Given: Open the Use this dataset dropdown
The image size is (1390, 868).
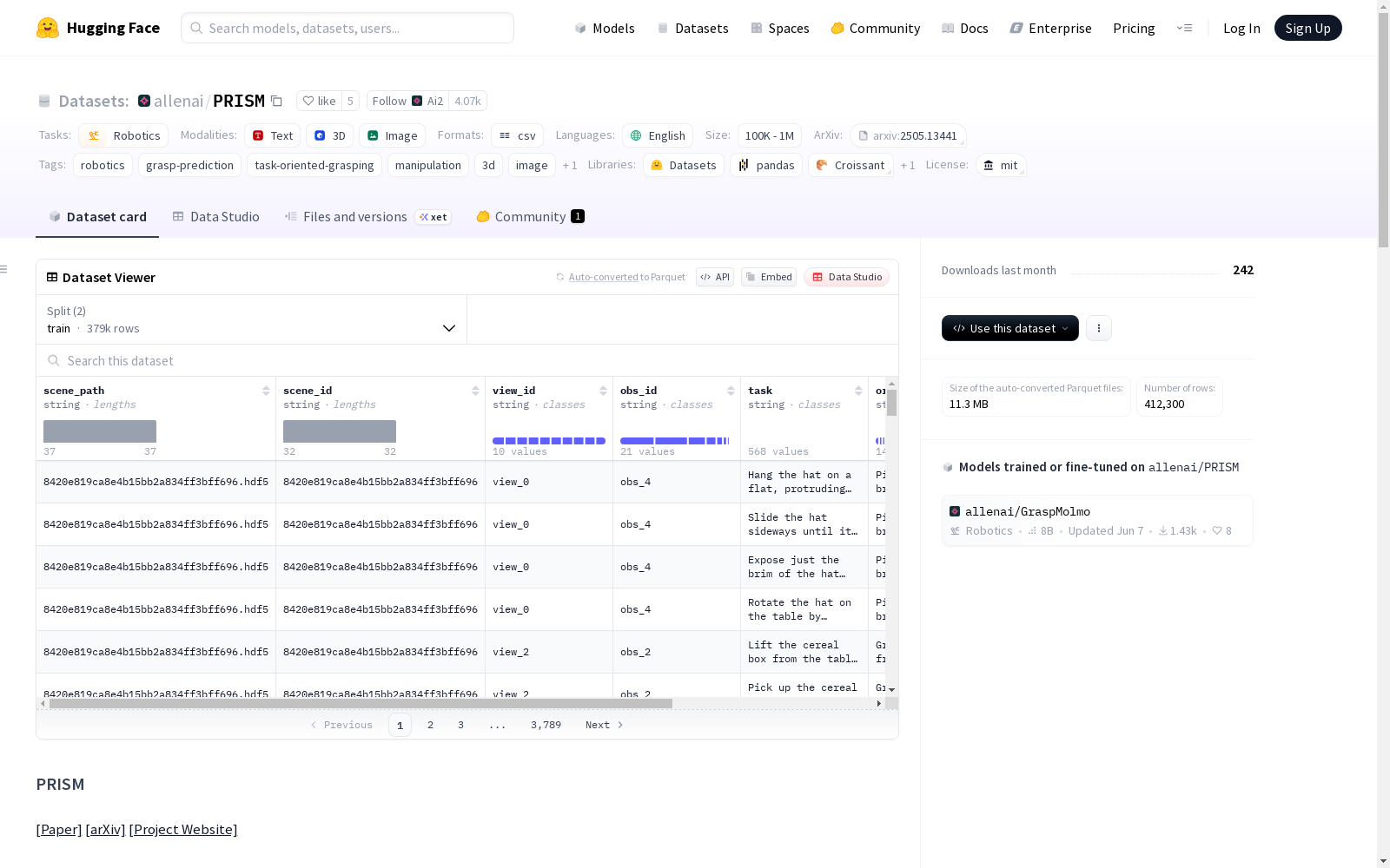Looking at the screenshot, I should [x=1010, y=328].
